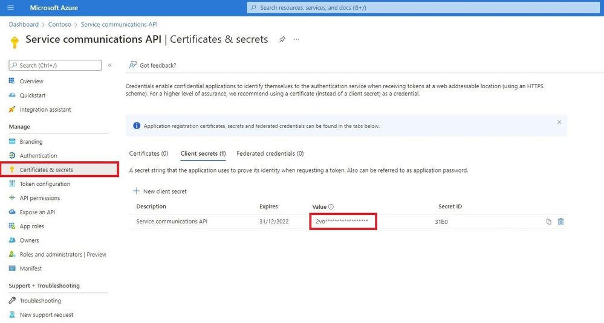Open the Manifest editor
The width and height of the screenshot is (604, 323).
(31, 269)
